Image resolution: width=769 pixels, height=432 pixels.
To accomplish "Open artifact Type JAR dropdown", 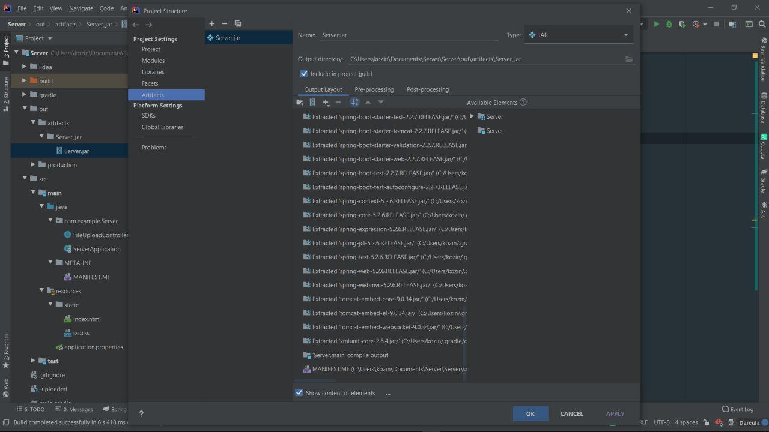I will (x=579, y=35).
